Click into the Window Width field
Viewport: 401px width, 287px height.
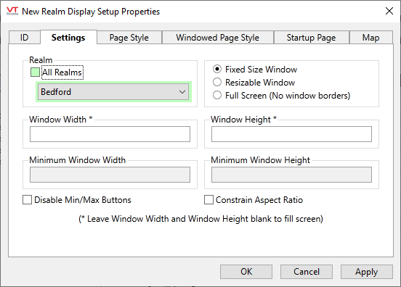pyautogui.click(x=110, y=134)
